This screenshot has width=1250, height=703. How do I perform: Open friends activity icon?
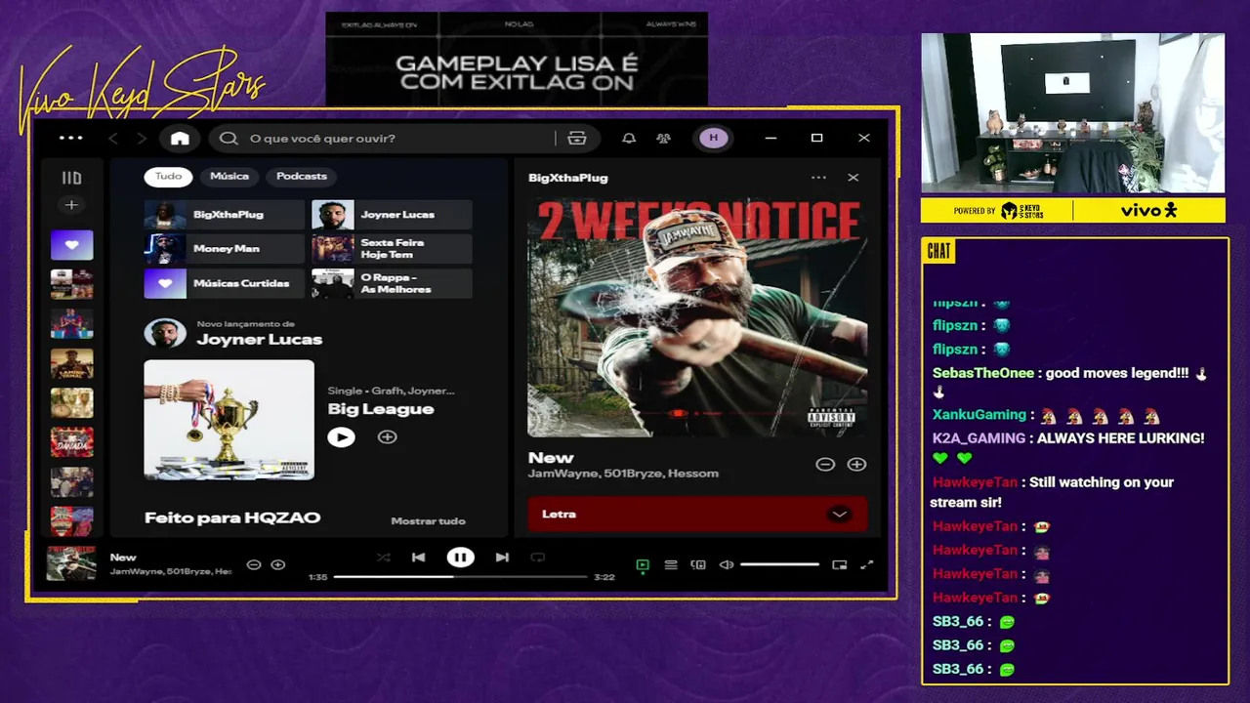[x=664, y=139]
